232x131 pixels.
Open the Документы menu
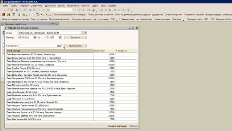coord(50,6)
